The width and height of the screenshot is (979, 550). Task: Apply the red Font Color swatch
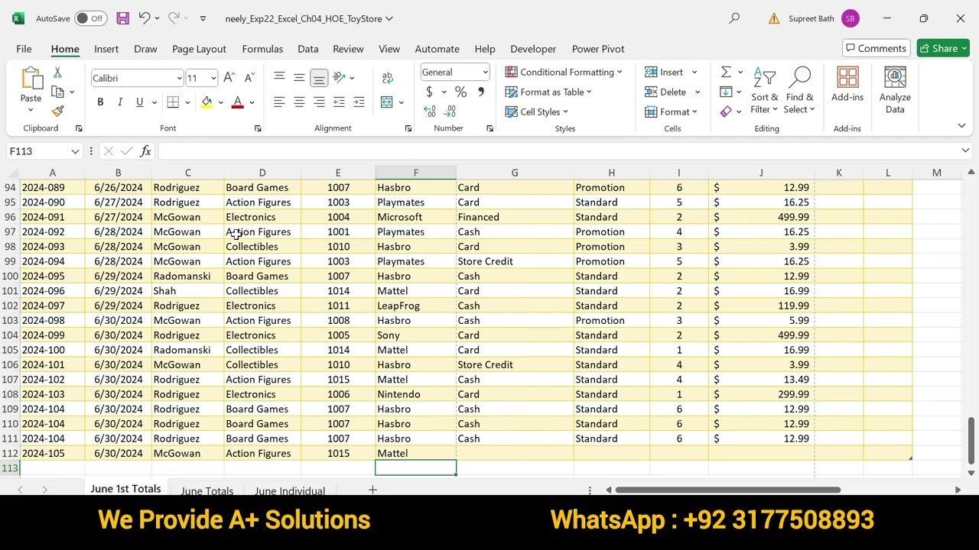pyautogui.click(x=238, y=102)
